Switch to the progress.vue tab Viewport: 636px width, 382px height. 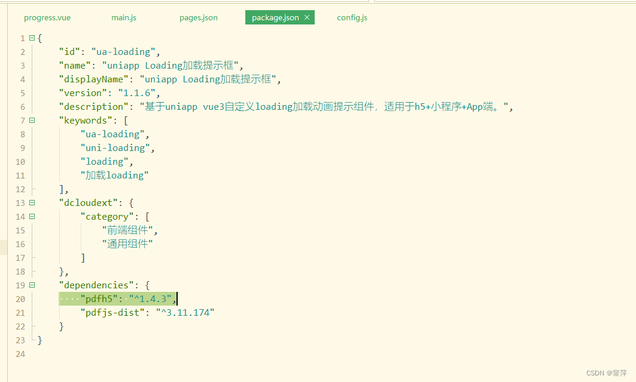click(47, 17)
